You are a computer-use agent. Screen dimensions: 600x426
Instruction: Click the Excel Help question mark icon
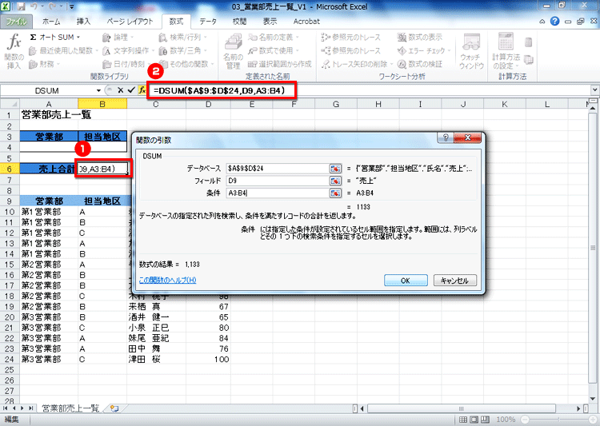click(x=554, y=22)
